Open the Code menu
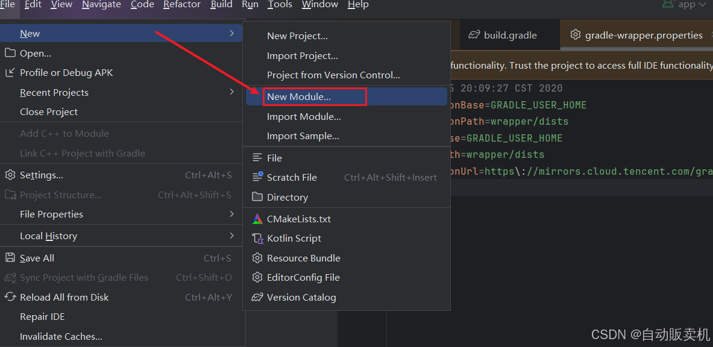The width and height of the screenshot is (713, 347). 142,5
